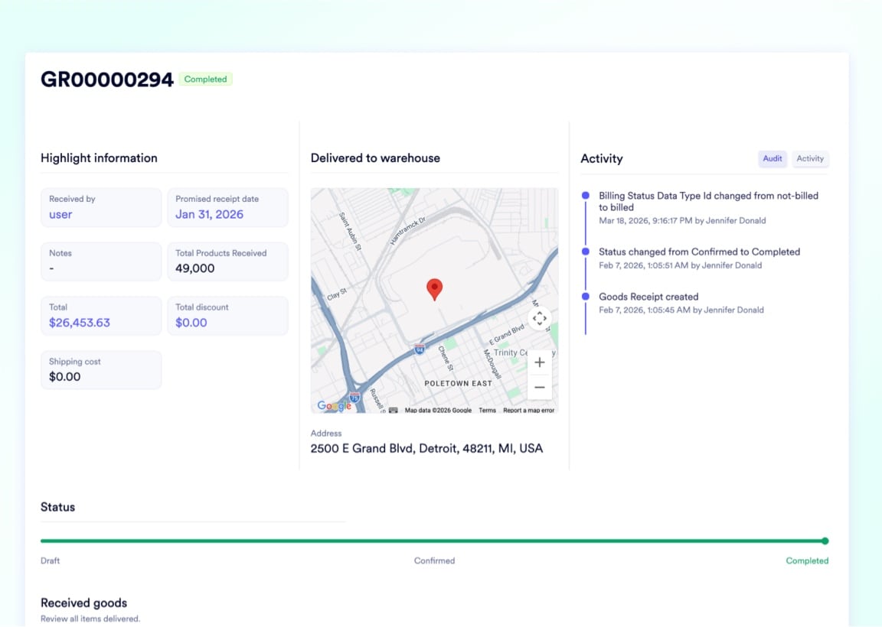Click the Jan 31, 2026 promised receipt date

(x=209, y=215)
